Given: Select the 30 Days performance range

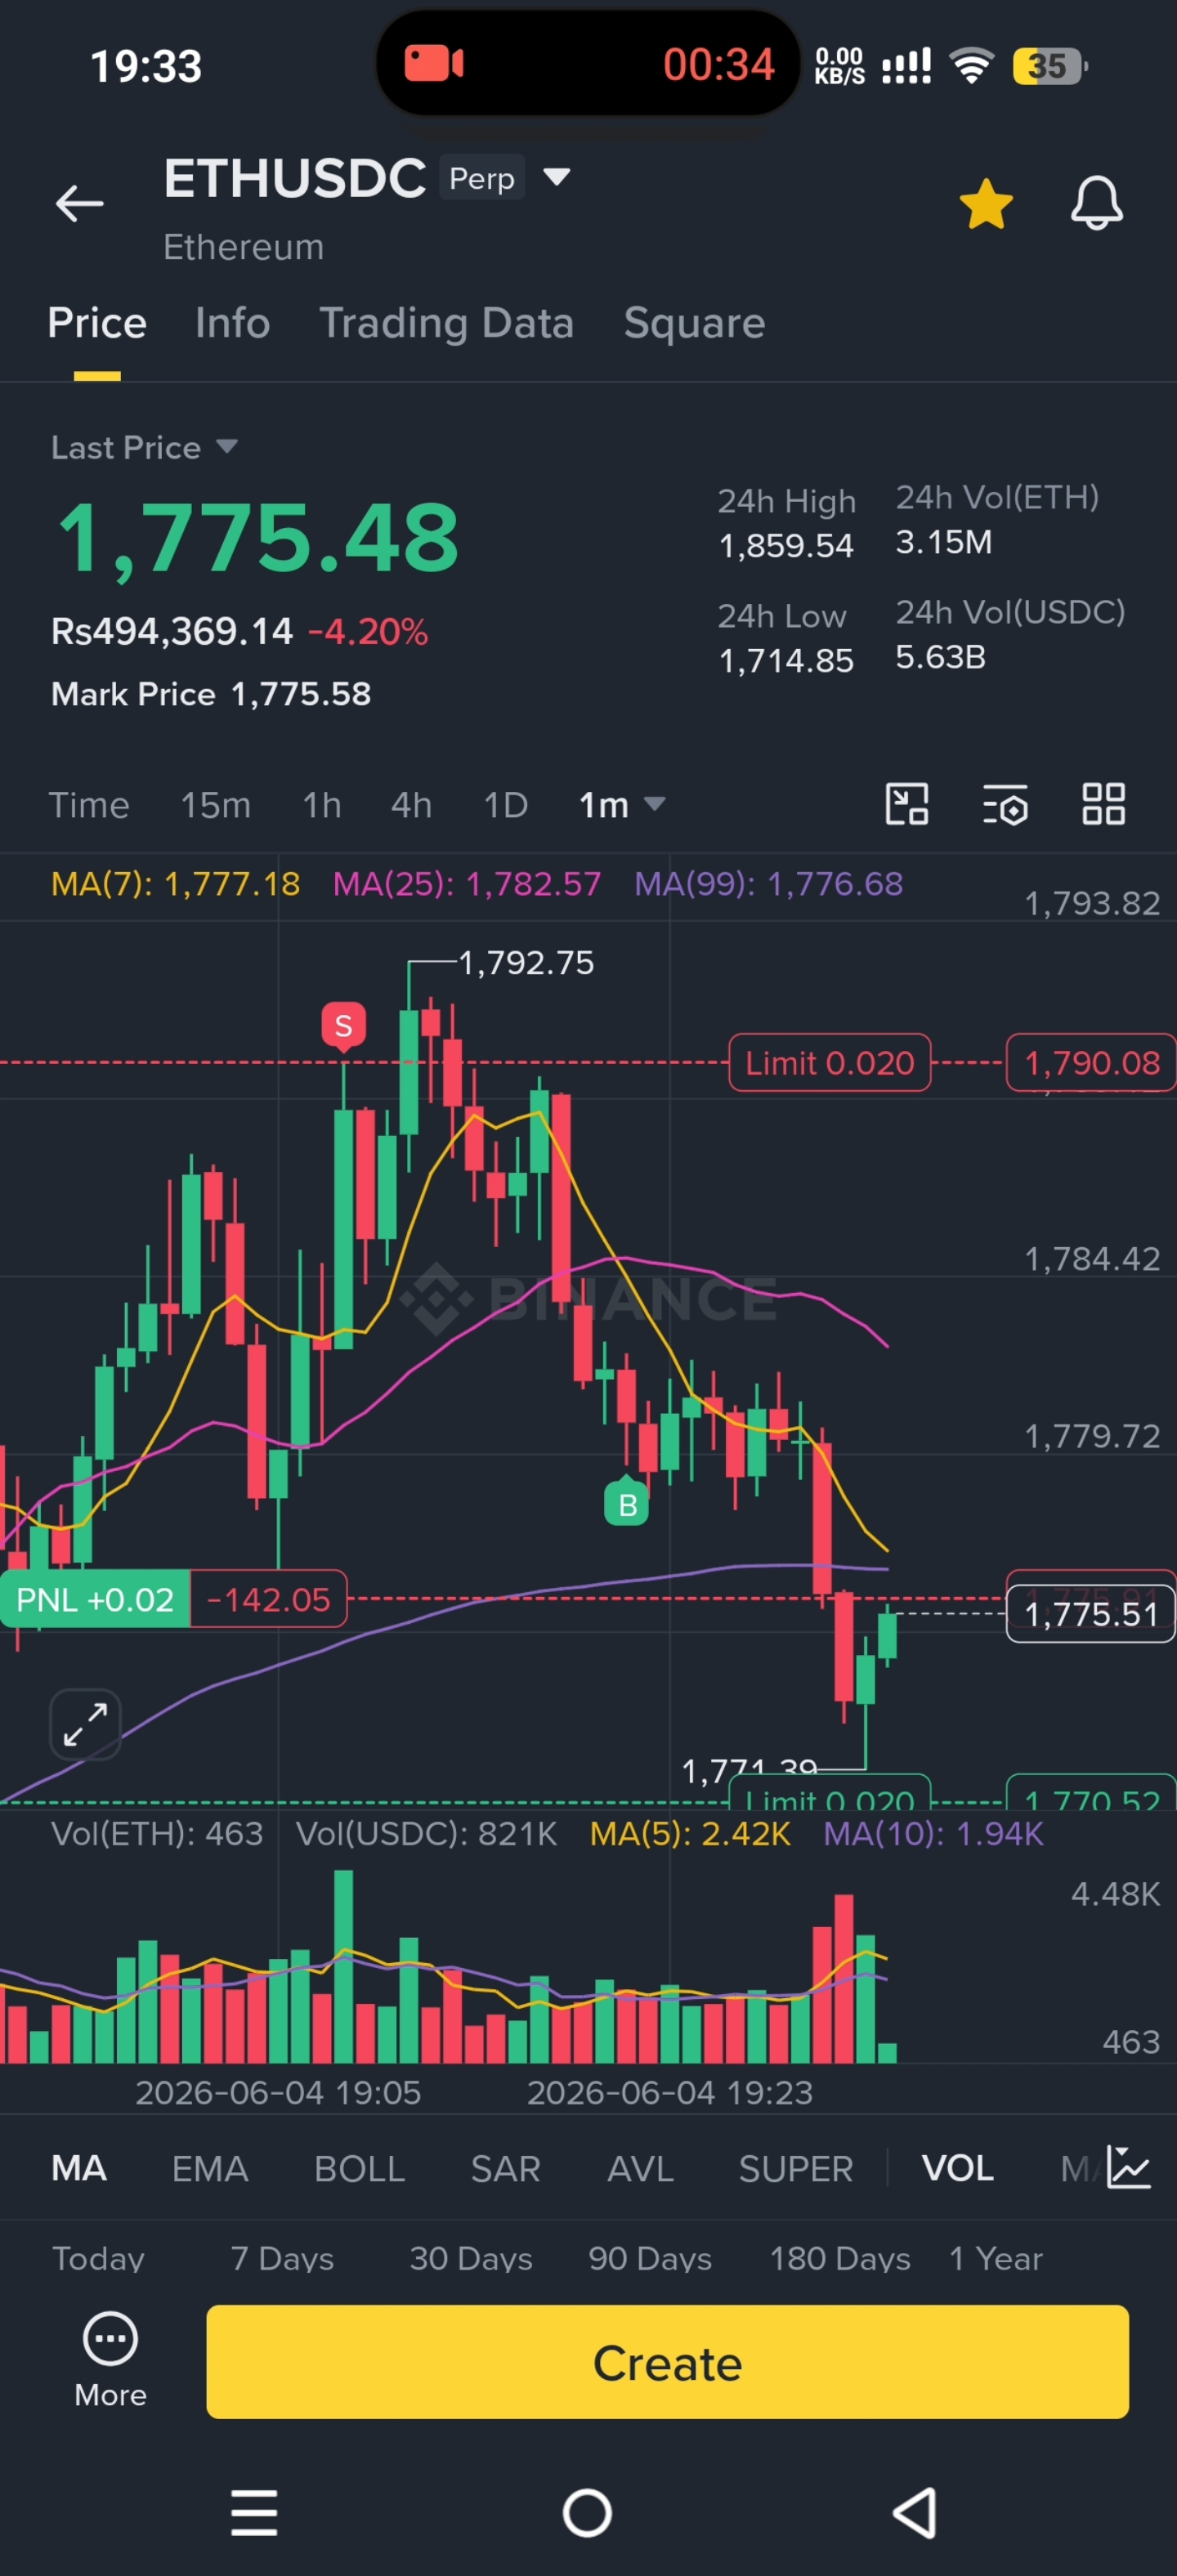Looking at the screenshot, I should [471, 2258].
